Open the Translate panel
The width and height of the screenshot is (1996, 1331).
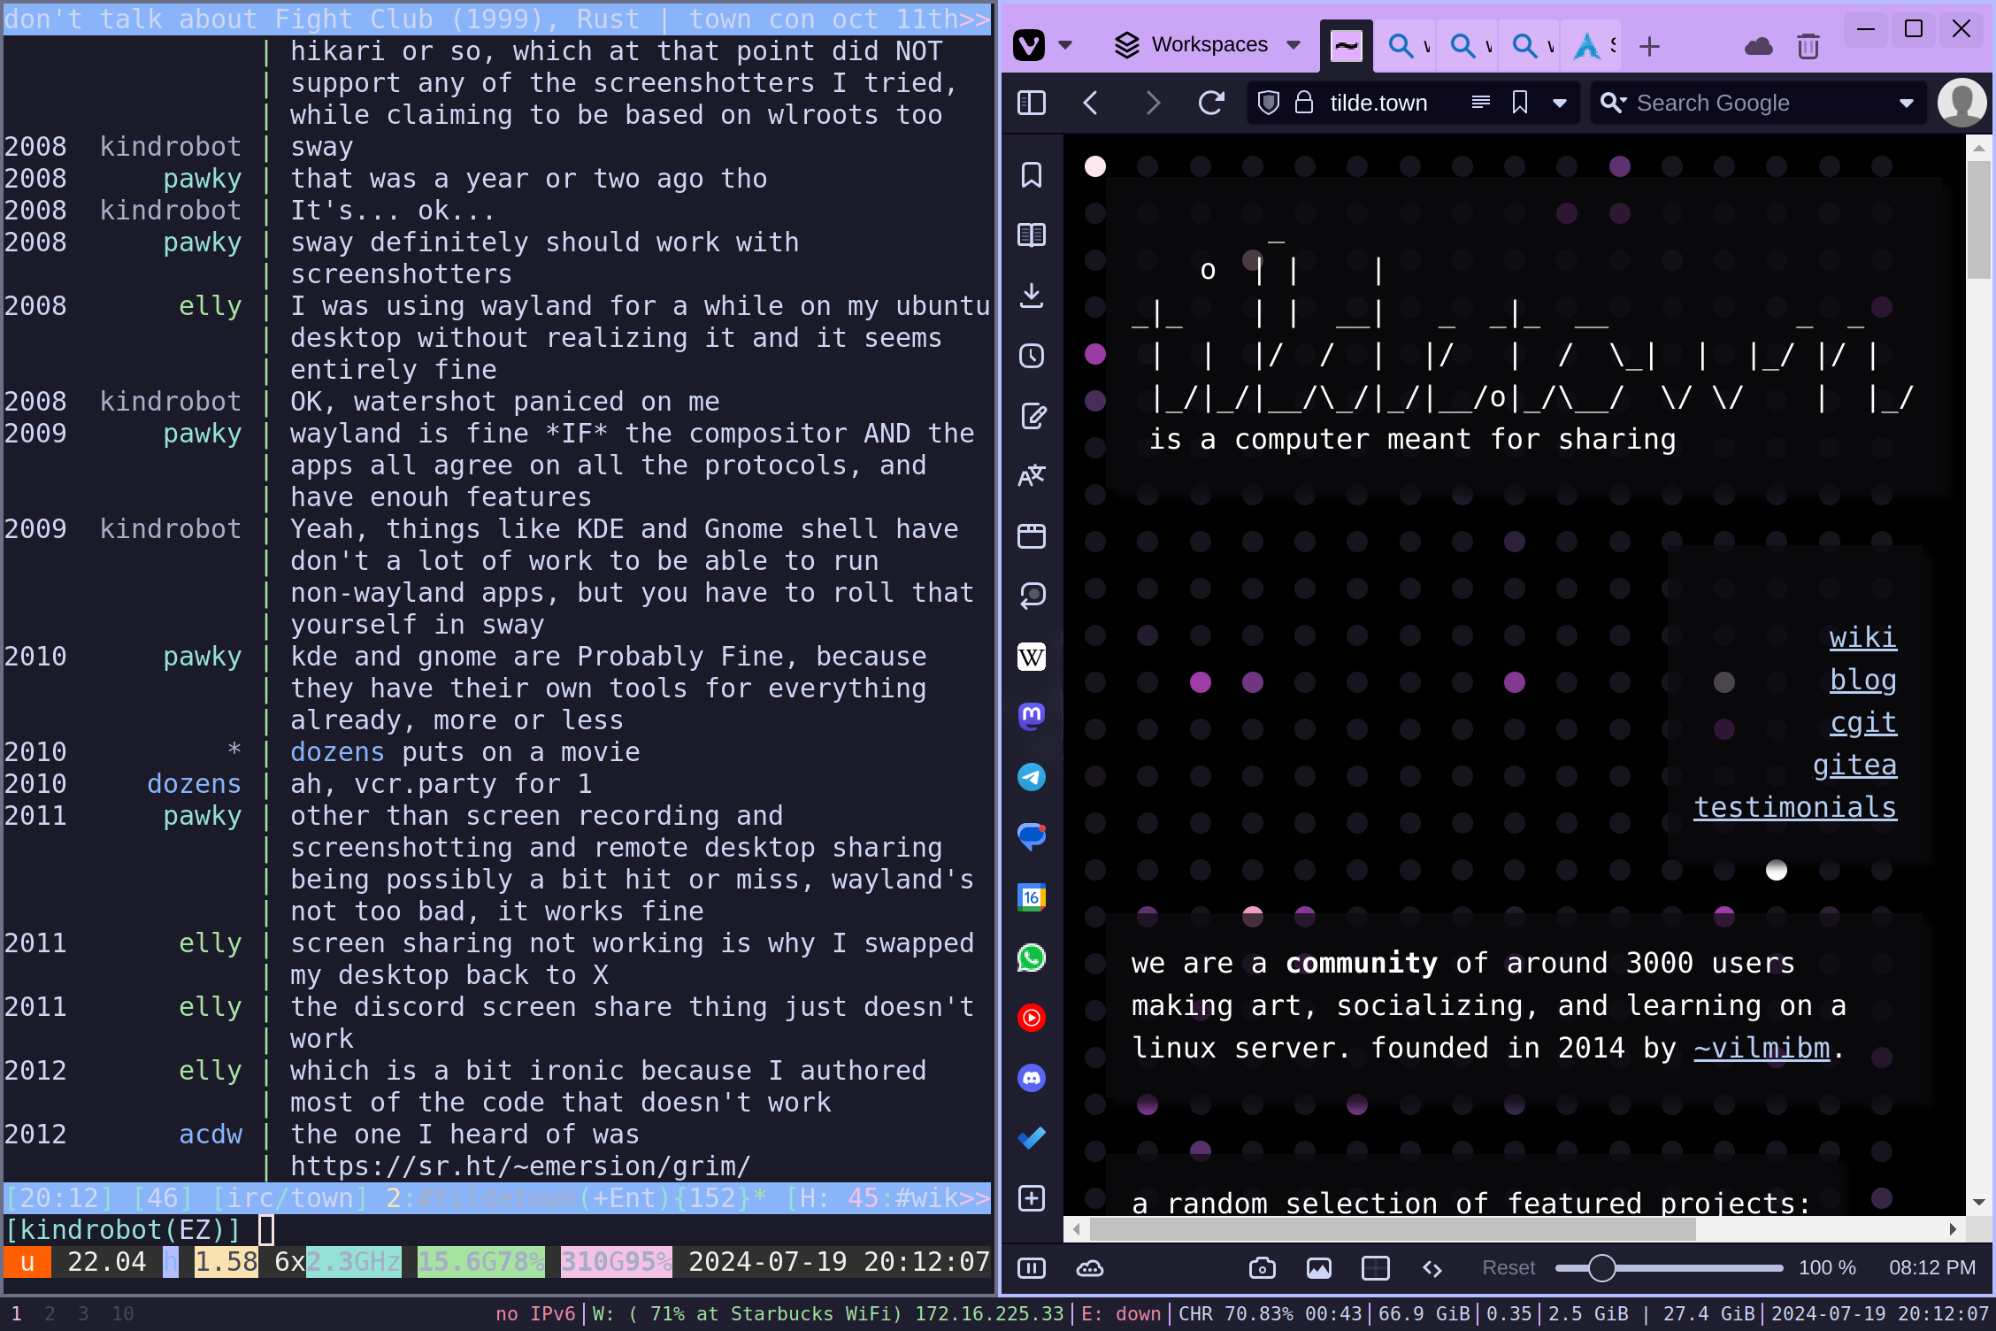tap(1032, 476)
